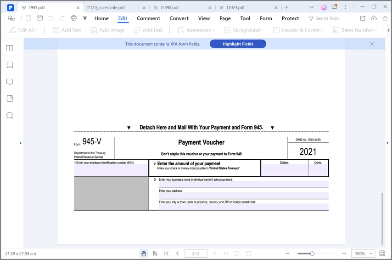This screenshot has width=392, height=260.
Task: Open the Page tab
Action: (225, 18)
